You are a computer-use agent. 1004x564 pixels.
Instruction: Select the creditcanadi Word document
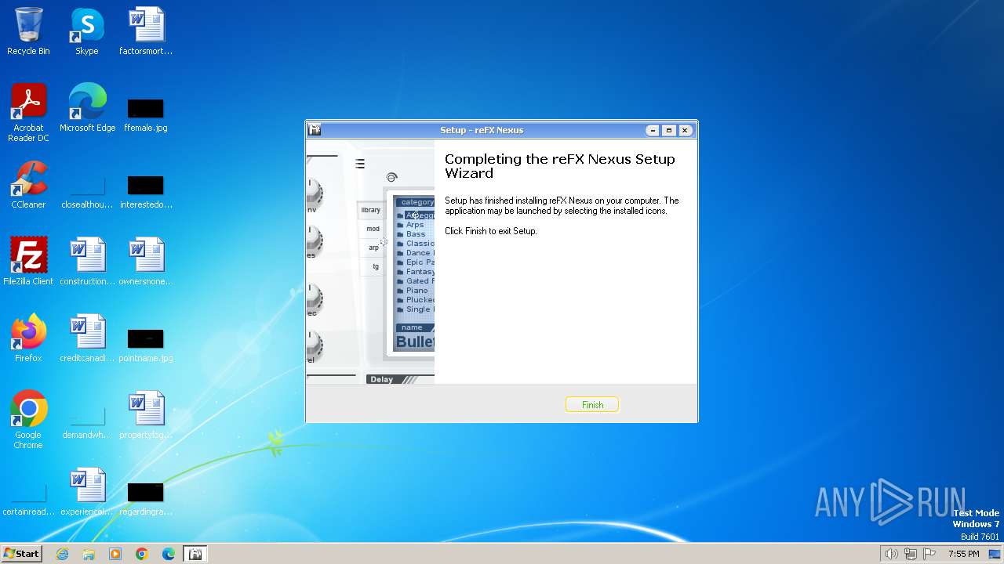(x=87, y=338)
